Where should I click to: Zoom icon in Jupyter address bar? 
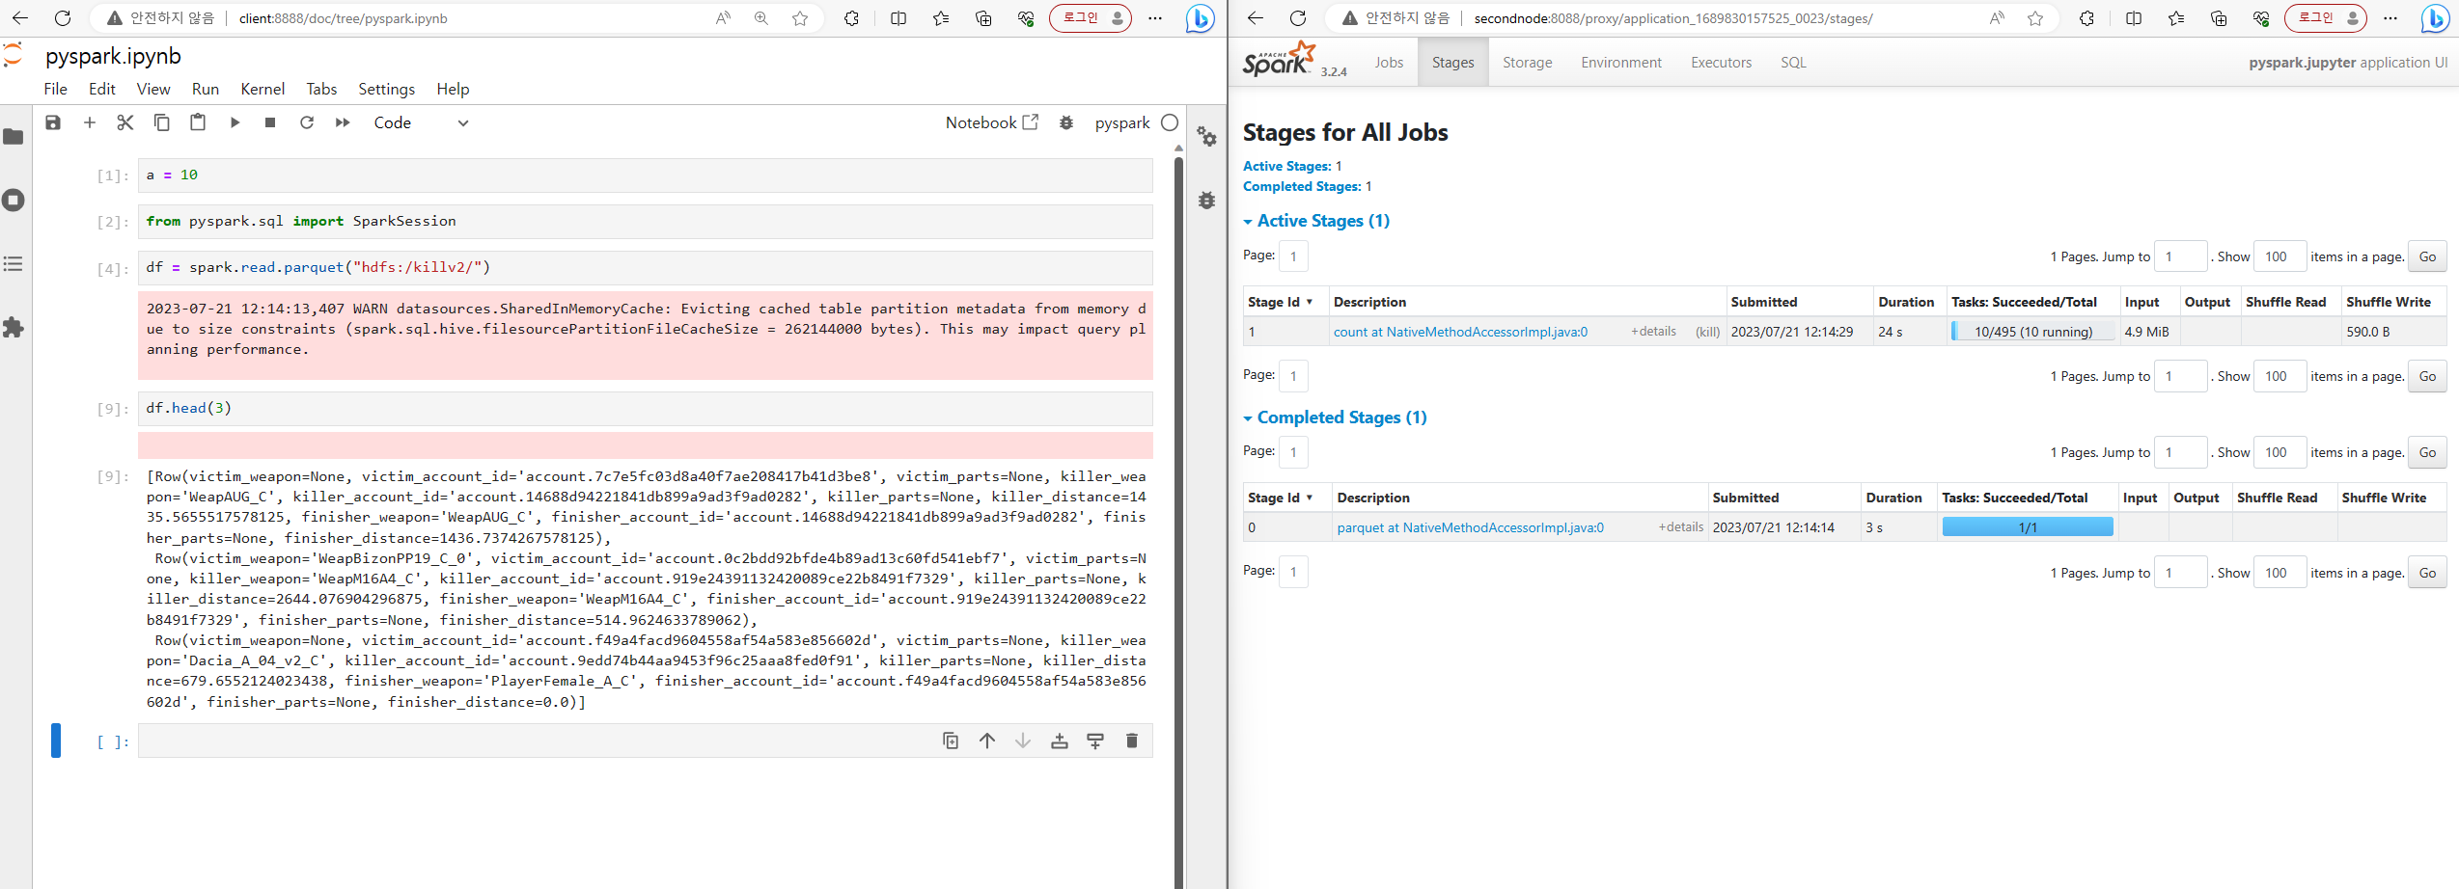[761, 18]
